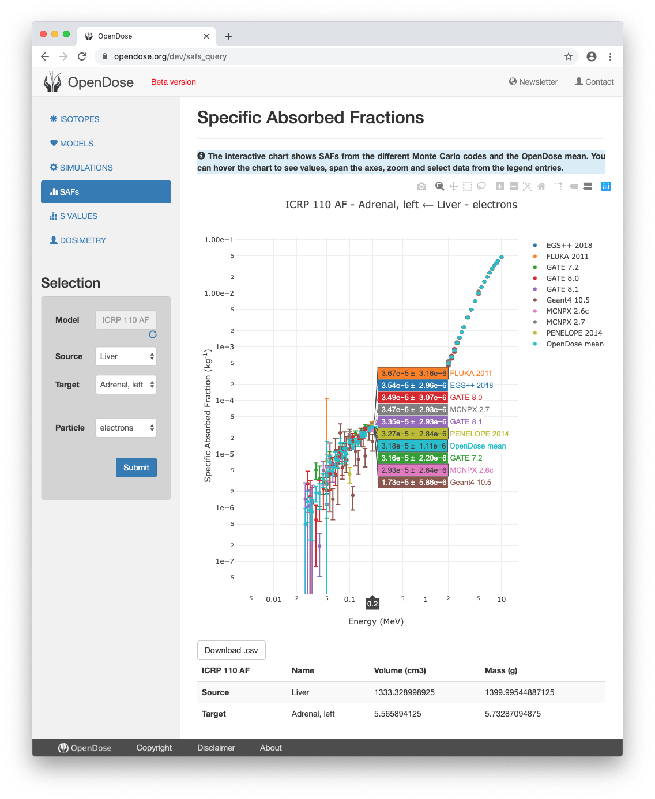Open the browser profile menu
655x799 pixels.
point(592,56)
